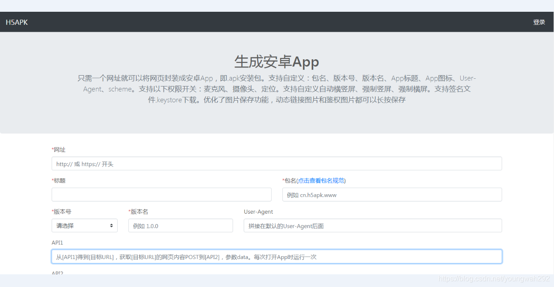This screenshot has width=554, height=287.
Task: Click the H5APK brand logo
Action: point(17,22)
